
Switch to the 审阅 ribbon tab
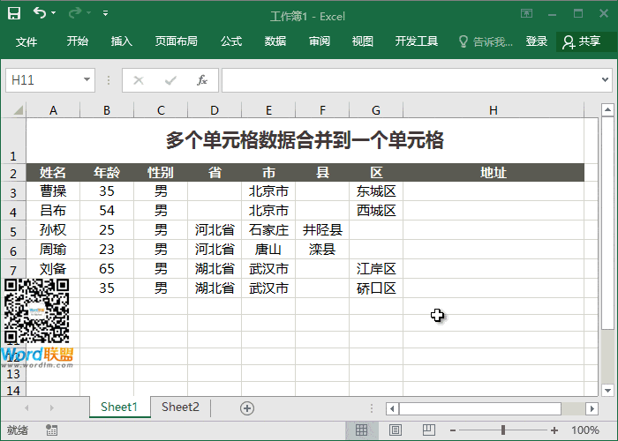point(320,41)
